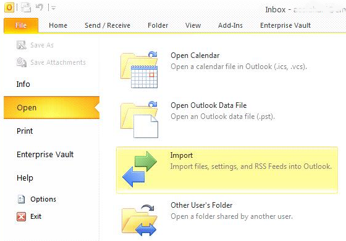Image resolution: width=346 pixels, height=241 pixels.
Task: Open the Add-Ins tab
Action: 230,25
